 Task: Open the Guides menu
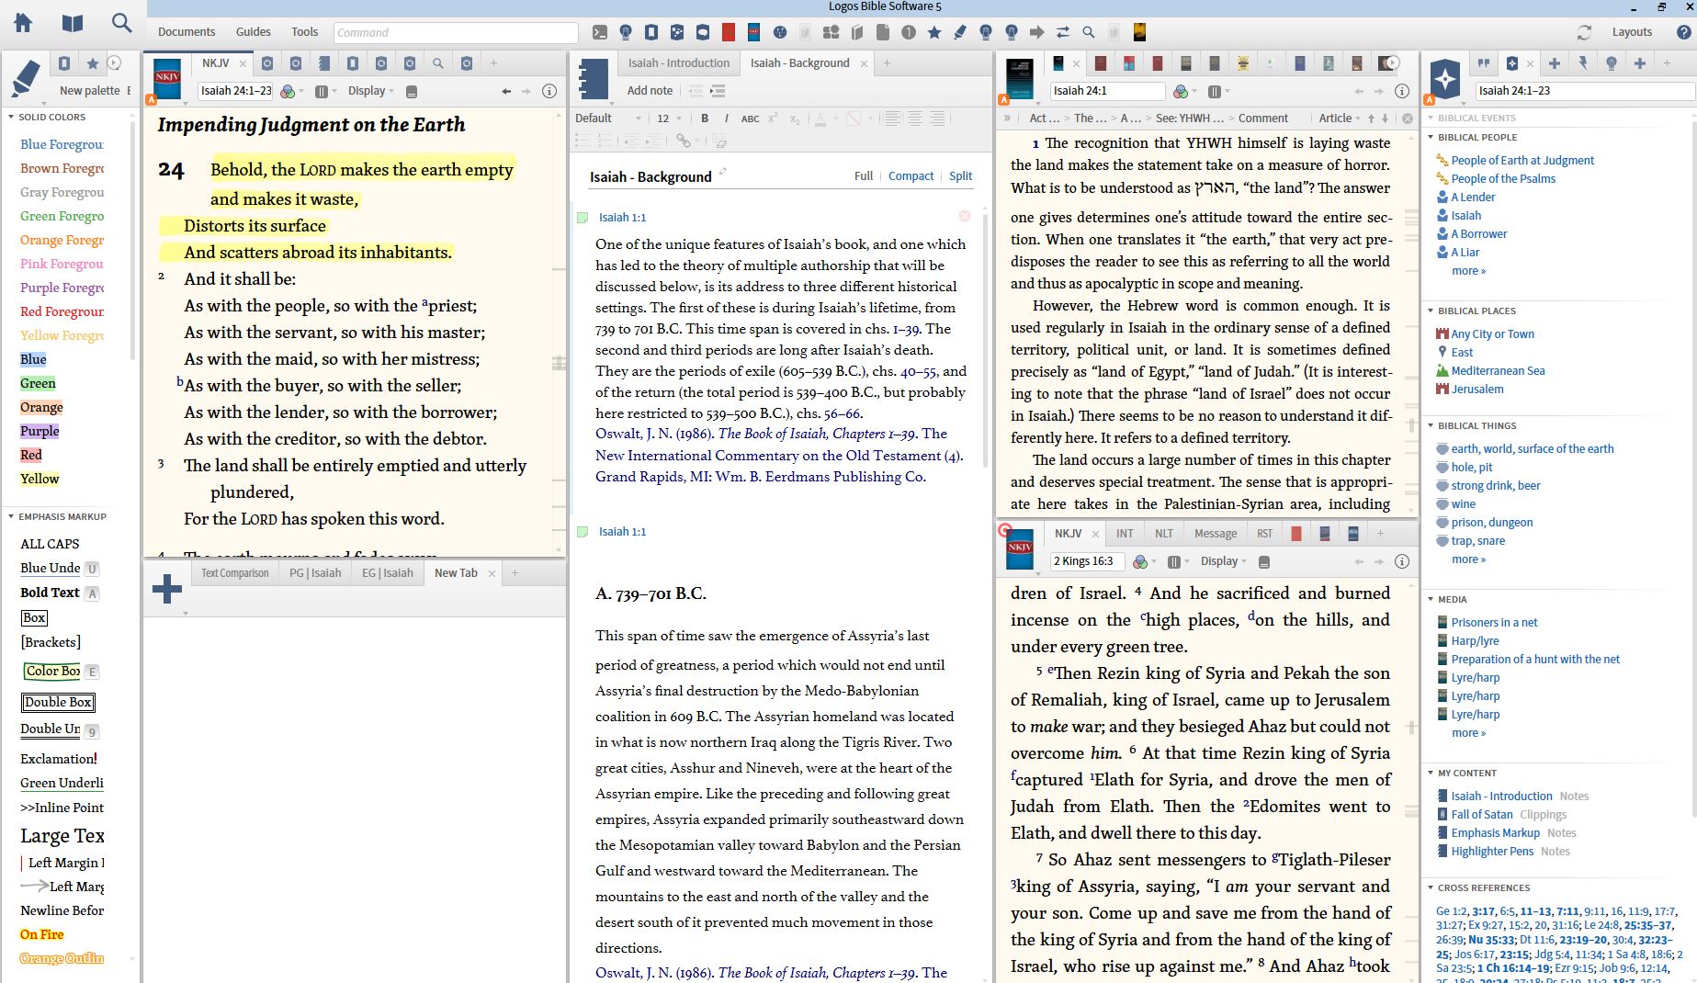(x=254, y=32)
